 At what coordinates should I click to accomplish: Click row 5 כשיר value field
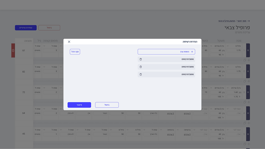(100, 134)
